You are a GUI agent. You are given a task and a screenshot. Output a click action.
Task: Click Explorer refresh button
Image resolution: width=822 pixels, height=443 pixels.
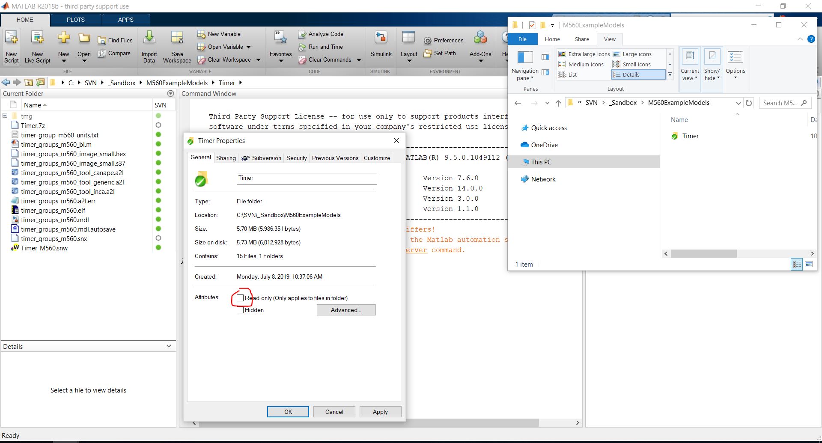click(x=748, y=103)
